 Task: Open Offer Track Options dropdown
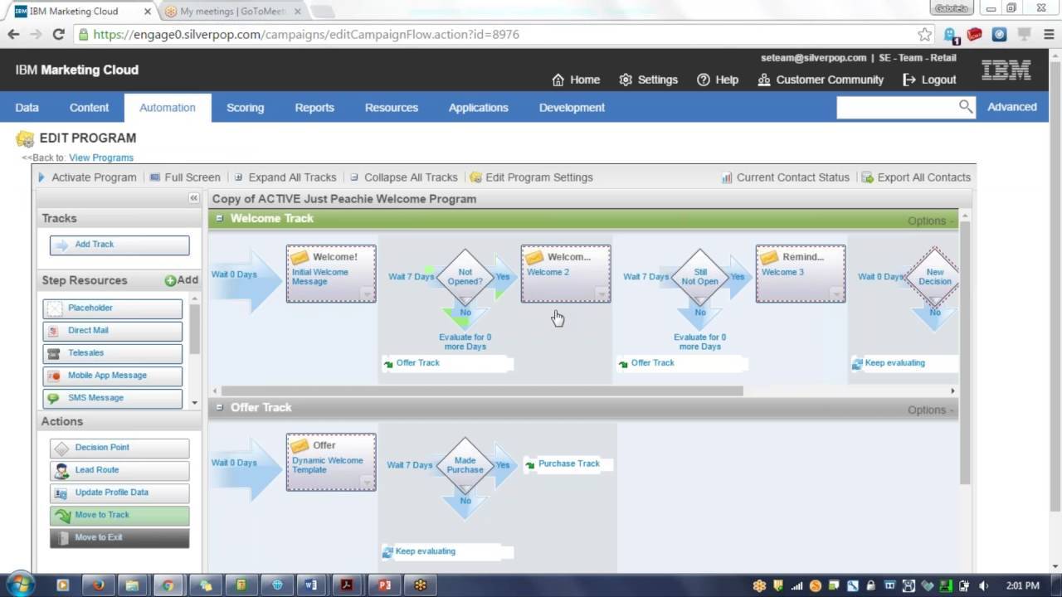pos(930,410)
